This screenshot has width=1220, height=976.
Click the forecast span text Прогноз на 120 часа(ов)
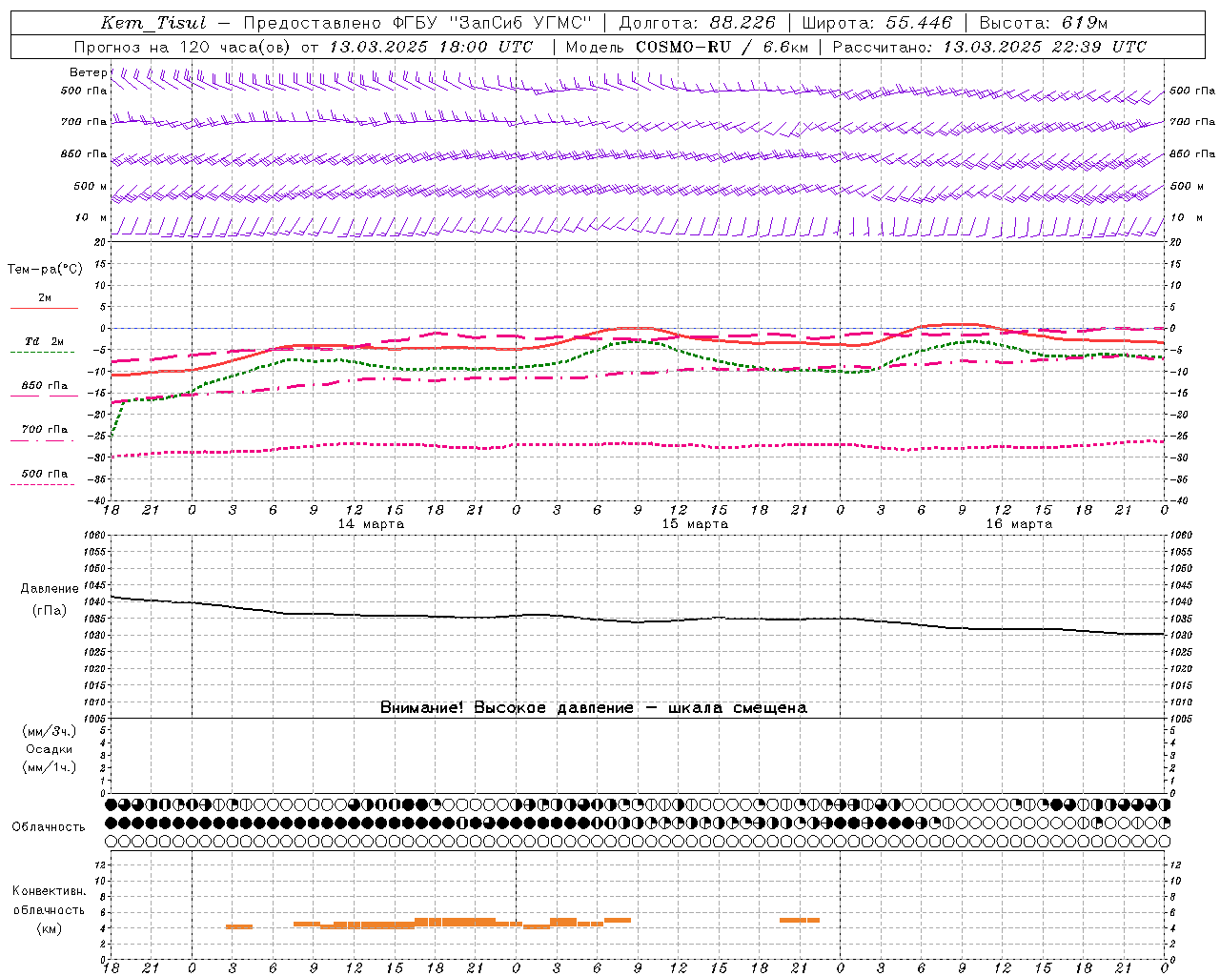point(183,47)
